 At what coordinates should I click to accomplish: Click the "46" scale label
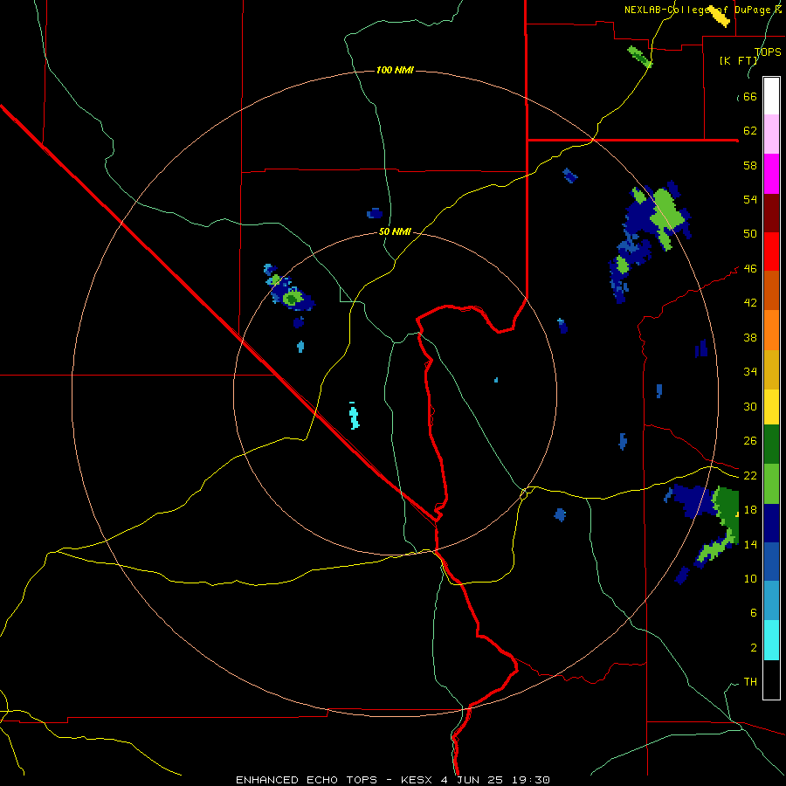(x=750, y=268)
